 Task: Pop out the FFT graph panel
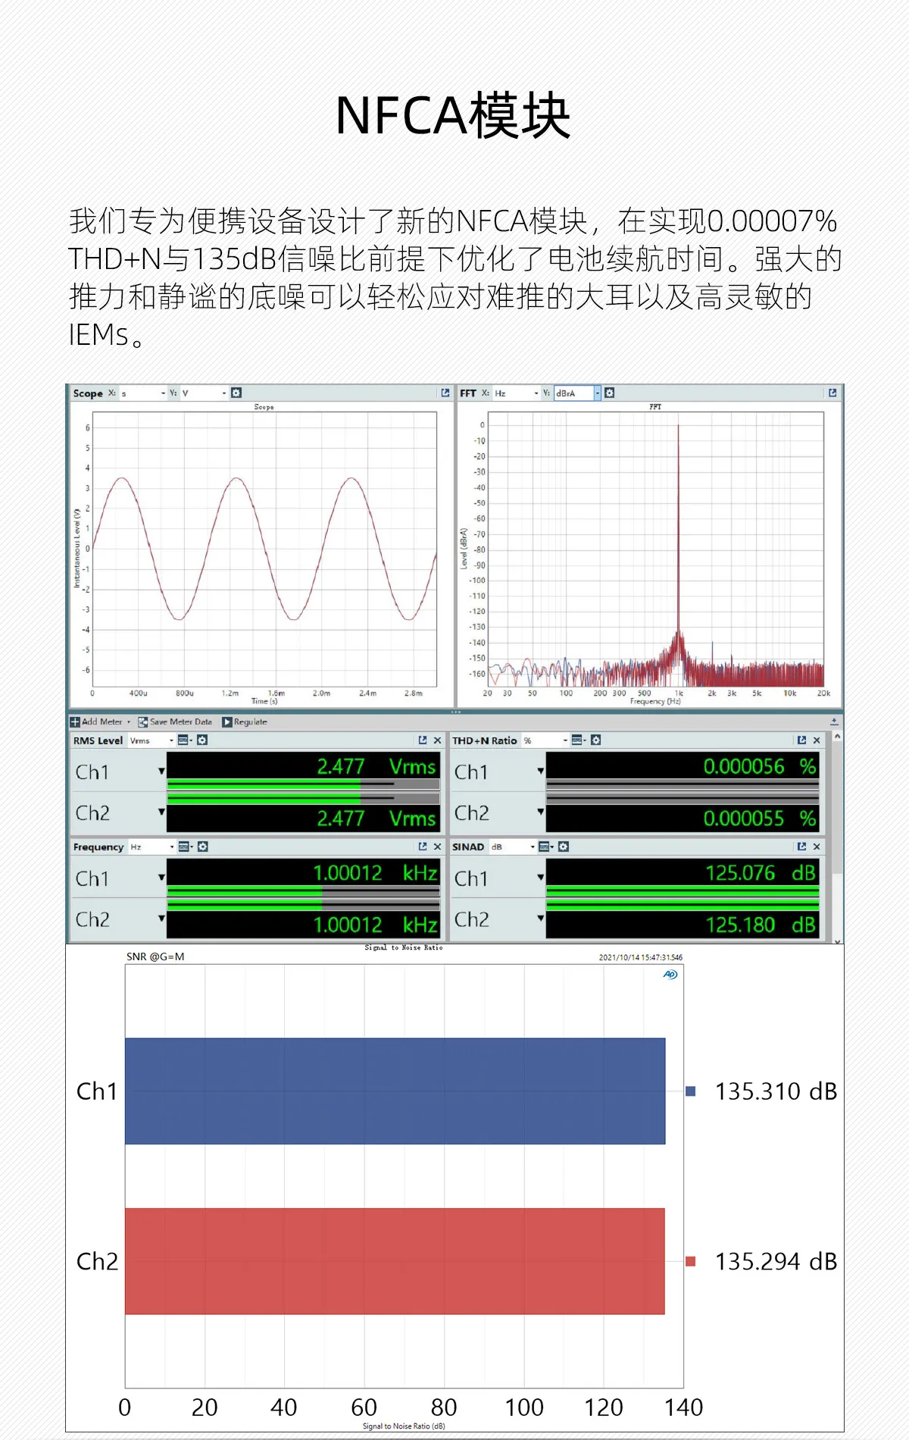coord(832,393)
